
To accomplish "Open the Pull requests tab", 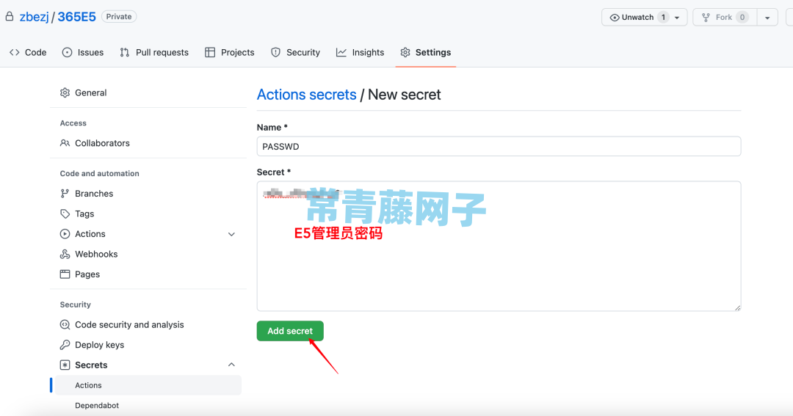I will [154, 53].
